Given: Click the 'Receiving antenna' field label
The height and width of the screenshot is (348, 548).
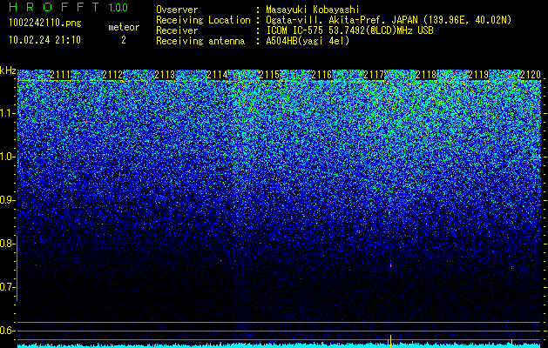Looking at the screenshot, I should [x=200, y=41].
